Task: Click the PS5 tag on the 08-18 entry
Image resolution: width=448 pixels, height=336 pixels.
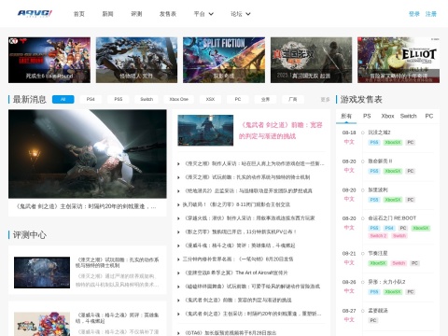Action: point(374,143)
